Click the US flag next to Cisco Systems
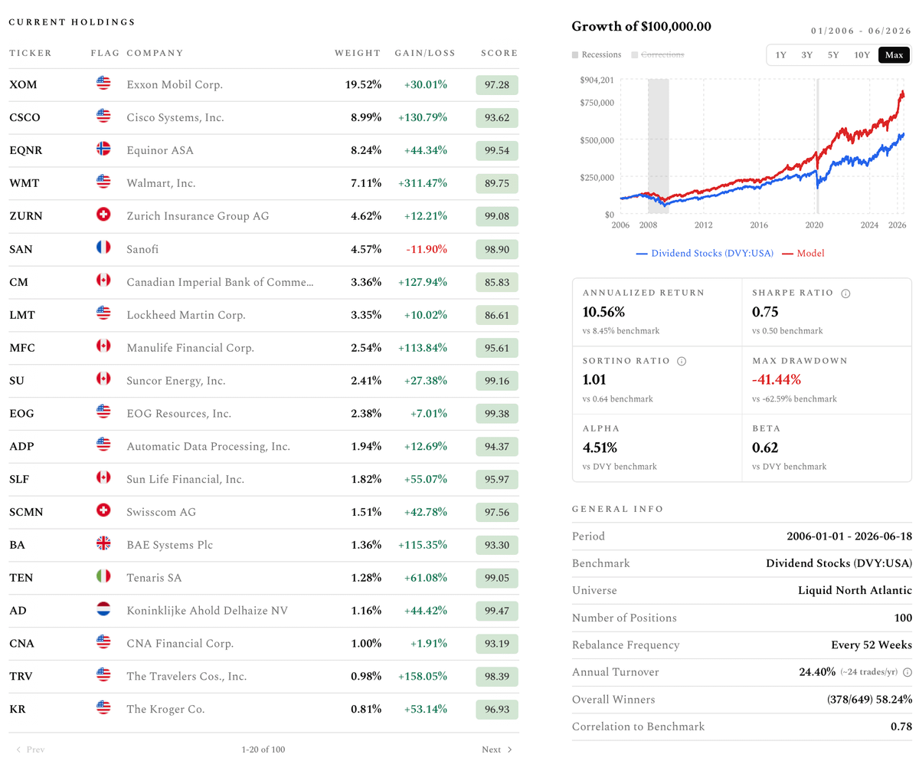The image size is (919, 761). (x=103, y=116)
